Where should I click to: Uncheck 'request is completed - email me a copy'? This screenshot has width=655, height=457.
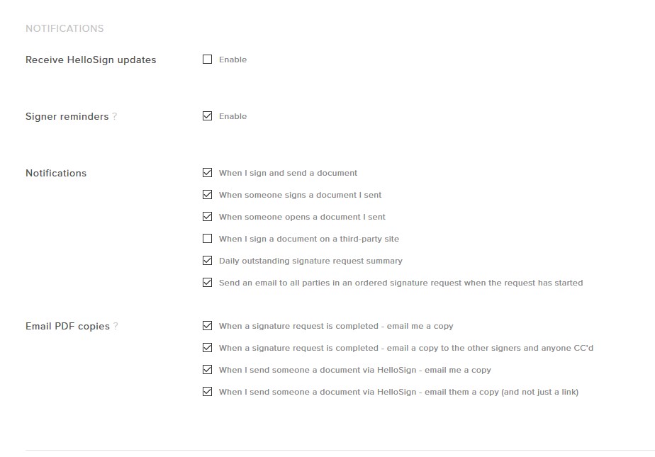coord(207,326)
